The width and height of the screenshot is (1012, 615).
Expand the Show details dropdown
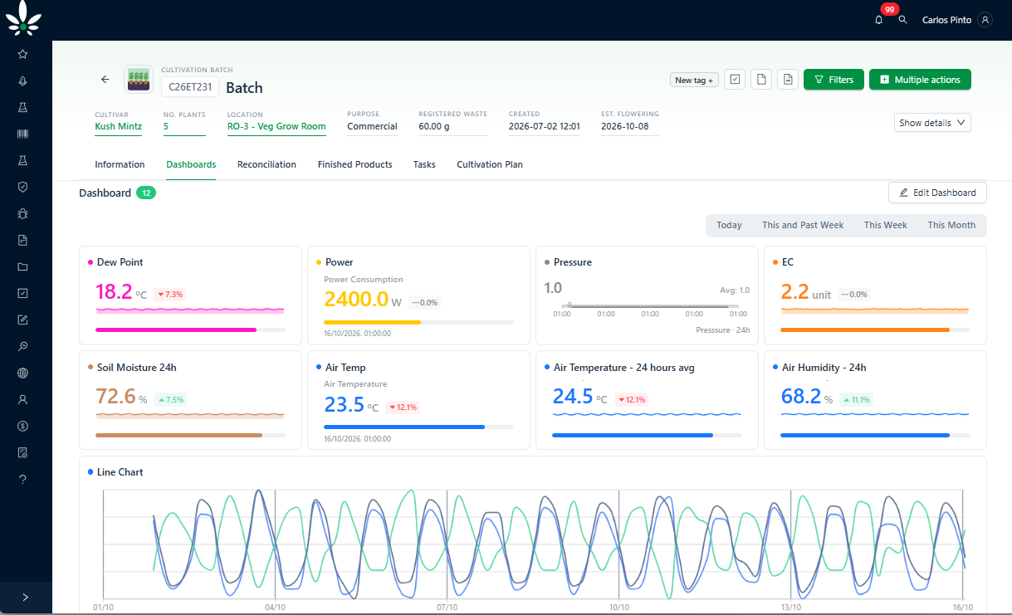932,123
